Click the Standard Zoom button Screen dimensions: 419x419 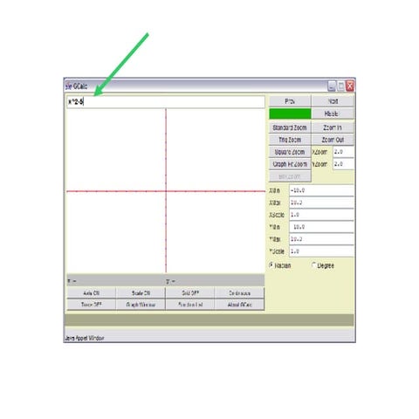(x=290, y=127)
